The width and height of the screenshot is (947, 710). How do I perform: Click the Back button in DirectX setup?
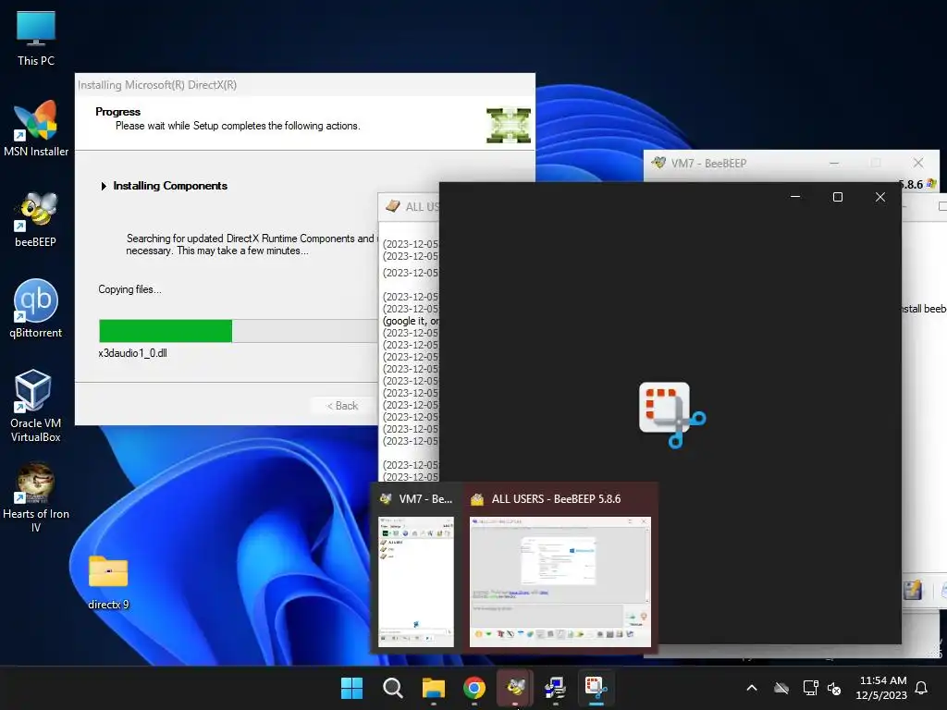tap(342, 406)
